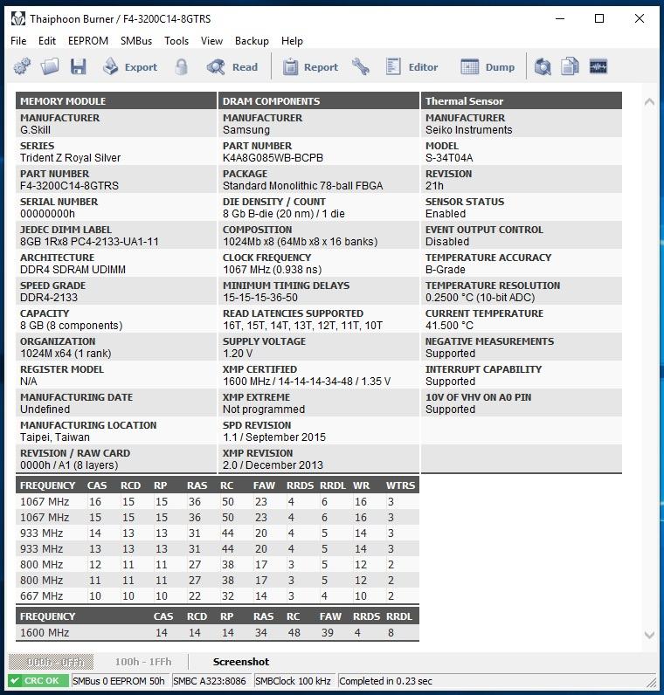The height and width of the screenshot is (695, 664).
Task: Click the padlock write-protection icon
Action: 181,67
